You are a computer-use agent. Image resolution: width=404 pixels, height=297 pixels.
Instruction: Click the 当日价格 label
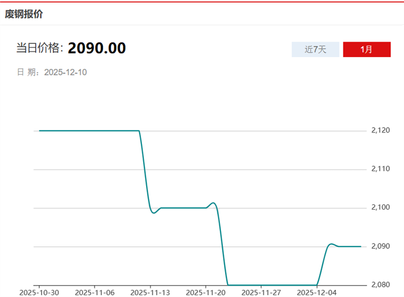tap(39, 49)
